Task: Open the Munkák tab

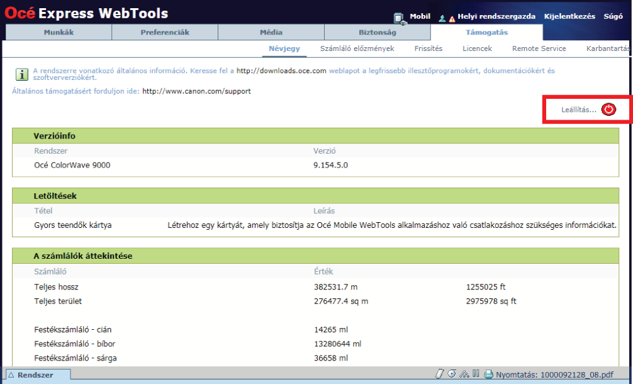Action: point(59,32)
